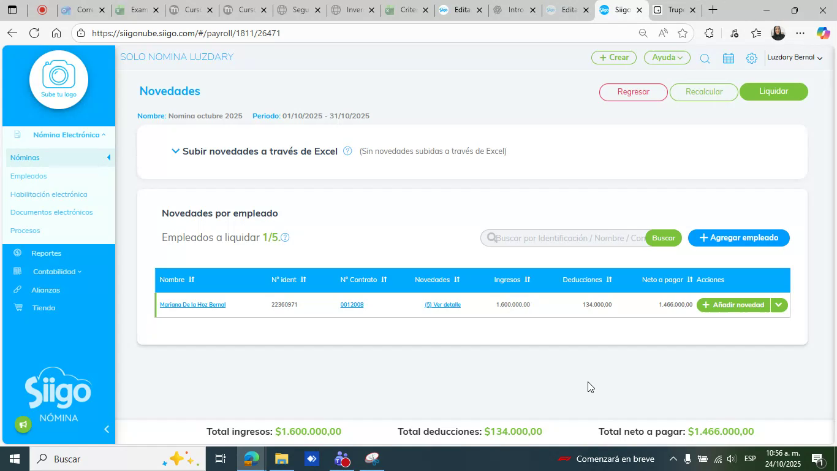Image resolution: width=837 pixels, height=471 pixels.
Task: Open Habilitación electrónica in sidebar
Action: coord(48,194)
